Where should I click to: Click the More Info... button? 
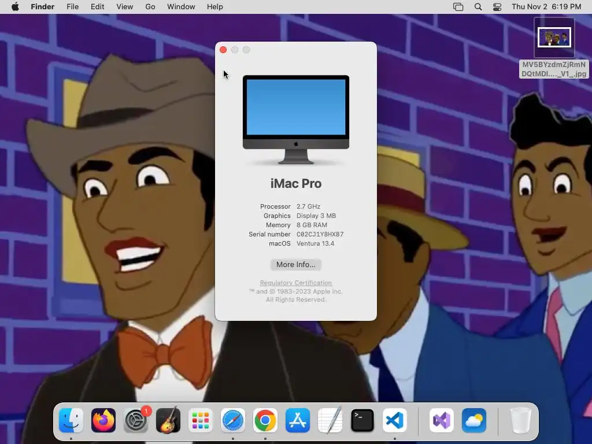(x=295, y=265)
